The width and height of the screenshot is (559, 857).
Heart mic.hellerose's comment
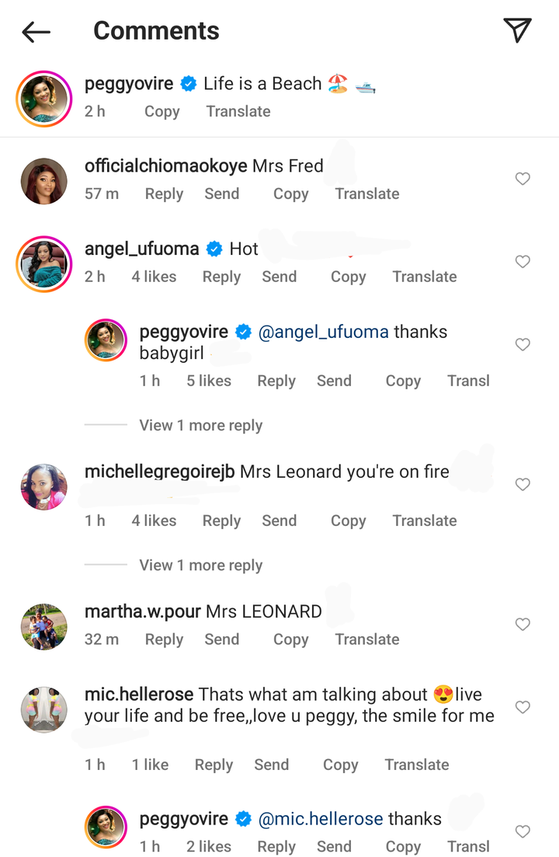pyautogui.click(x=523, y=708)
